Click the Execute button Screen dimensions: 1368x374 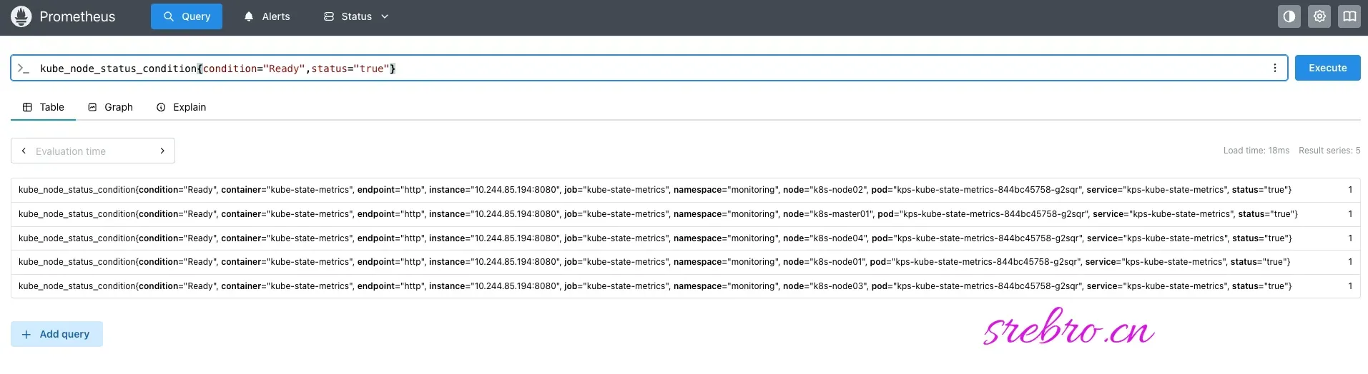(x=1327, y=68)
